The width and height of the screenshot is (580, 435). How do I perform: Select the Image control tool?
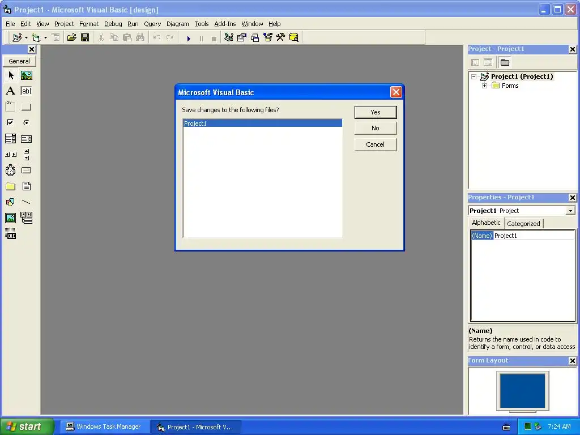[x=11, y=218]
